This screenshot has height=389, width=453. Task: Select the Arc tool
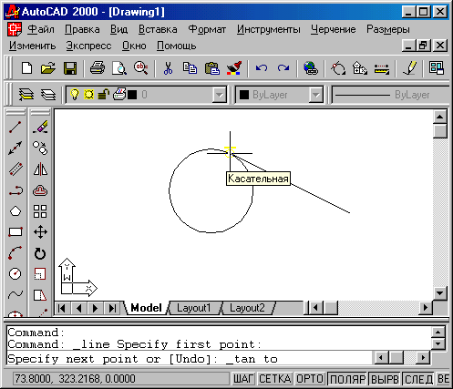(x=15, y=252)
